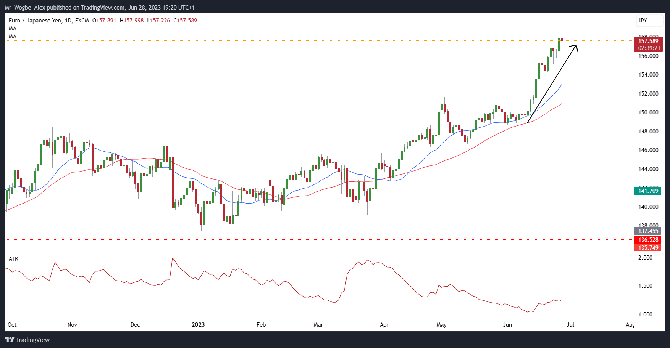The height and width of the screenshot is (348, 670).
Task: Click the latest red candle at chart top
Action: pos(562,40)
